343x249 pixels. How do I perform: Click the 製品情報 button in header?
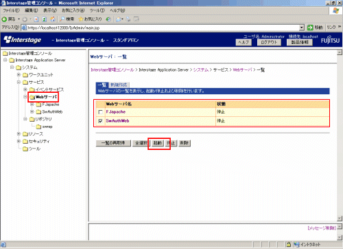300,43
